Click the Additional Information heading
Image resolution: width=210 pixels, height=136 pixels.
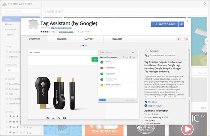click(156, 111)
